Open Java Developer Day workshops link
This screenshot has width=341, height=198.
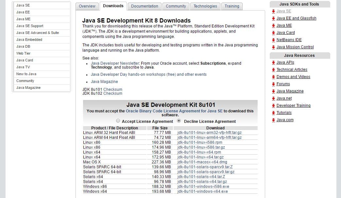tap(148, 74)
